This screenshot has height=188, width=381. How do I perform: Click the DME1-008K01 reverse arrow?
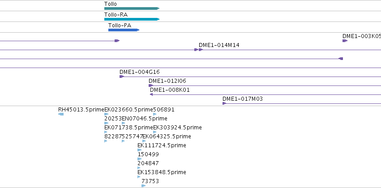(x=151, y=94)
